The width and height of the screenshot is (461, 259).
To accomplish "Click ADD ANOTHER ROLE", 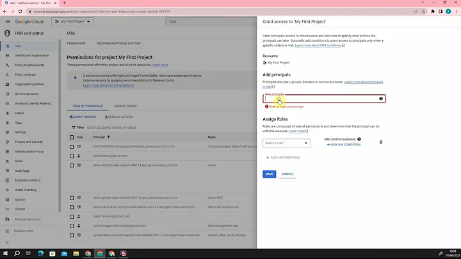I will 283,158.
